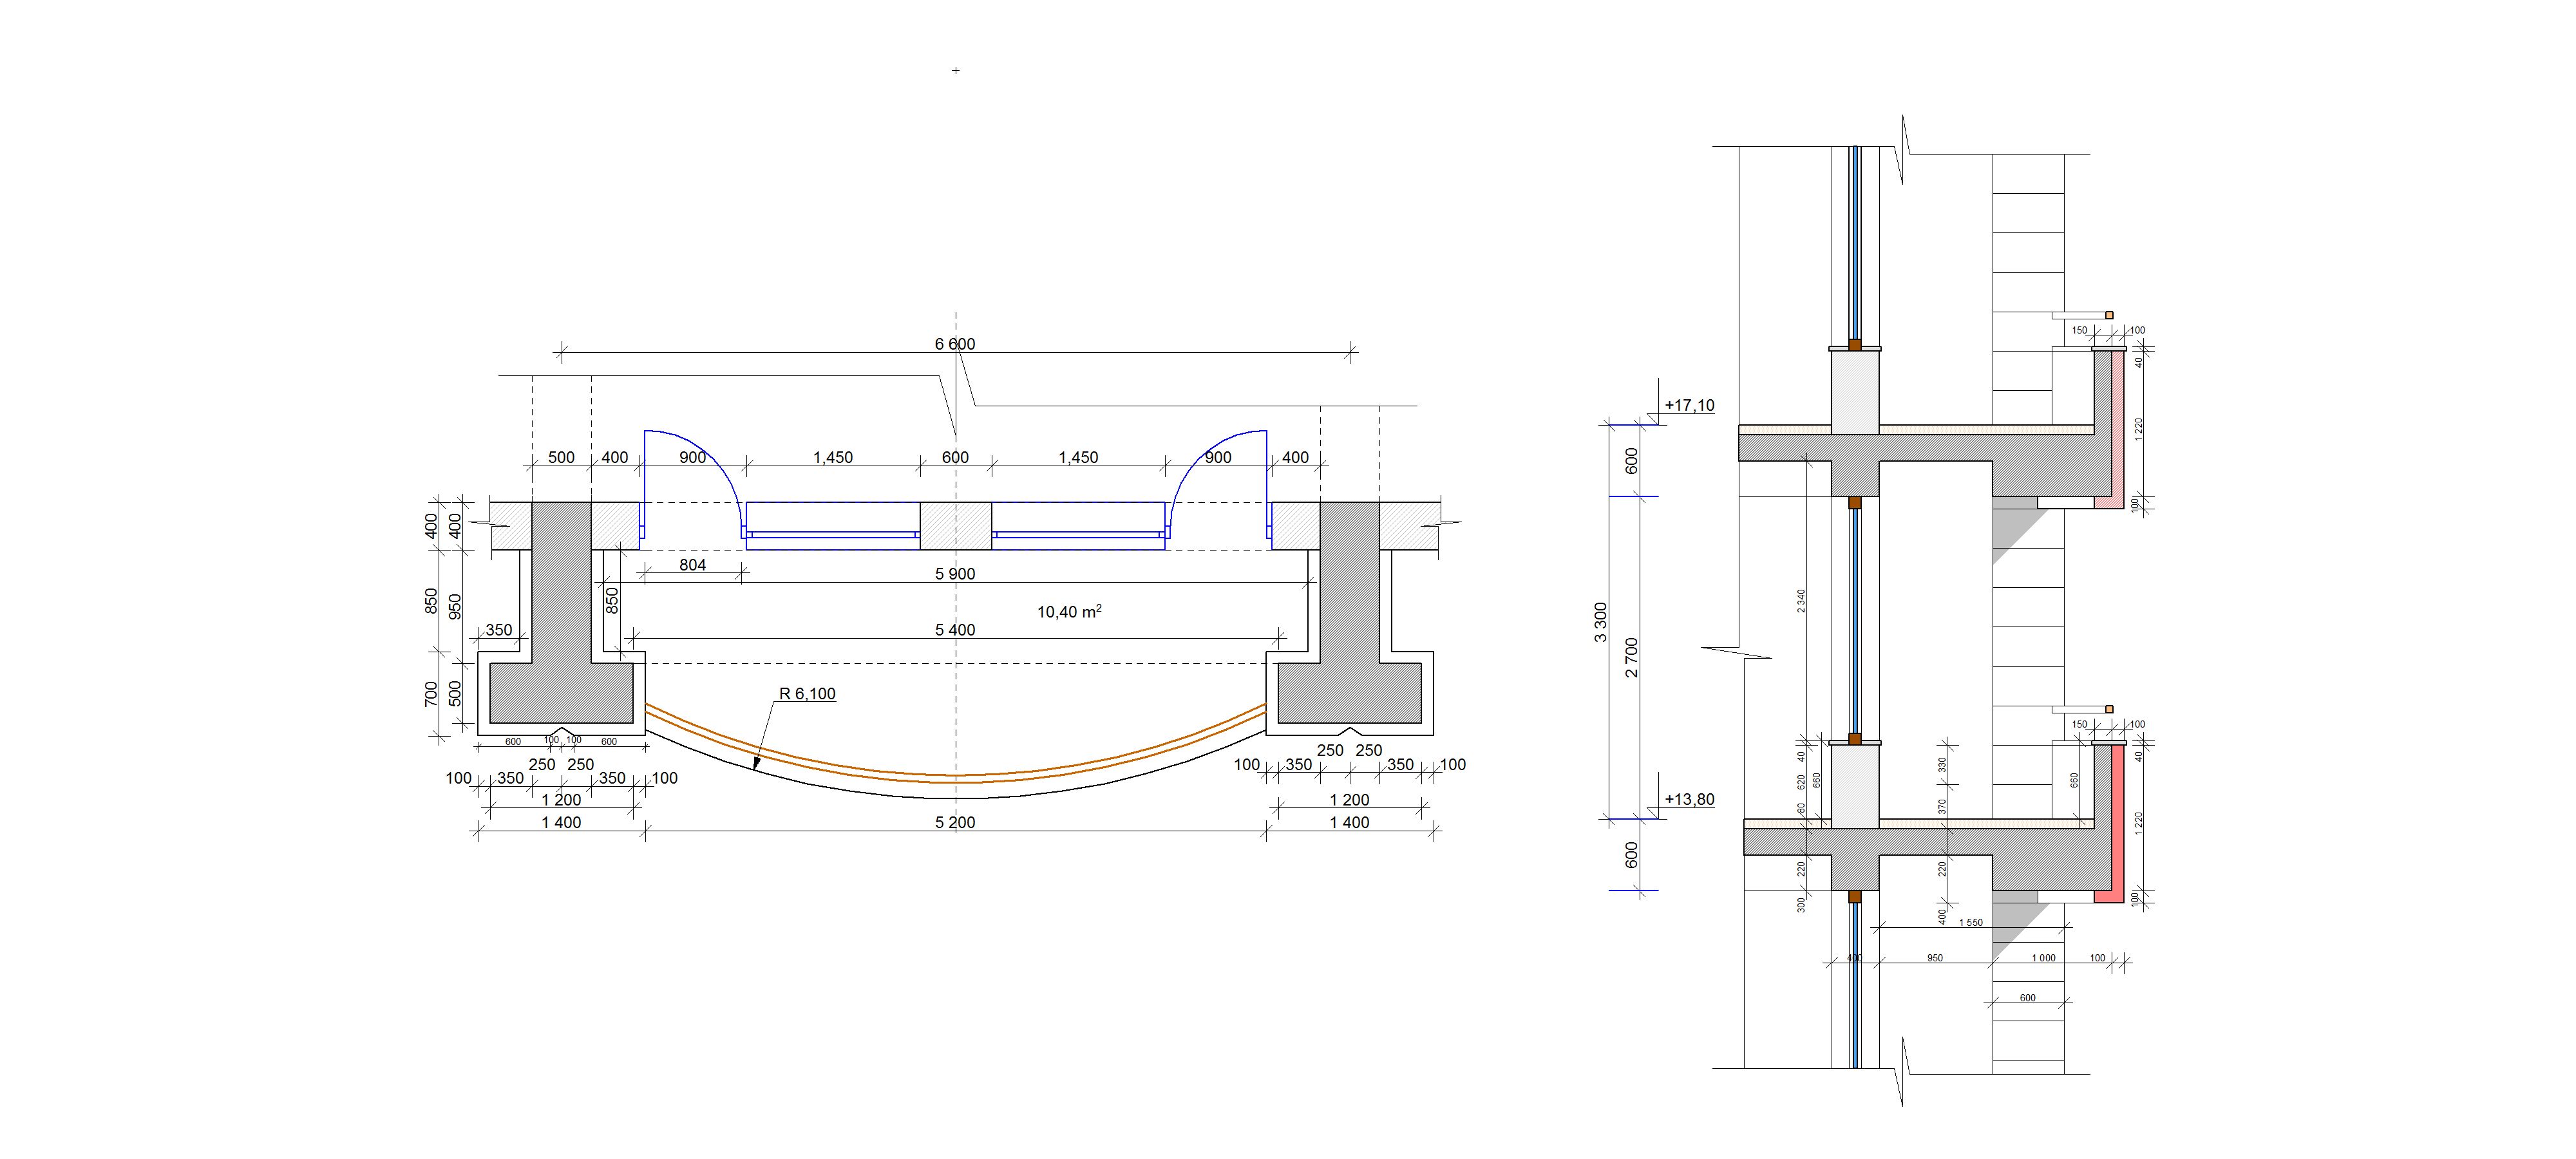Select the 5 900 dimension text

954,574
